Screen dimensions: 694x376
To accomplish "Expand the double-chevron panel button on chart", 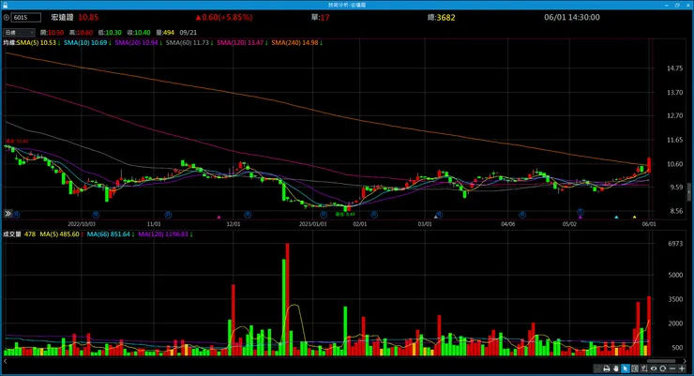I will coord(8,214).
